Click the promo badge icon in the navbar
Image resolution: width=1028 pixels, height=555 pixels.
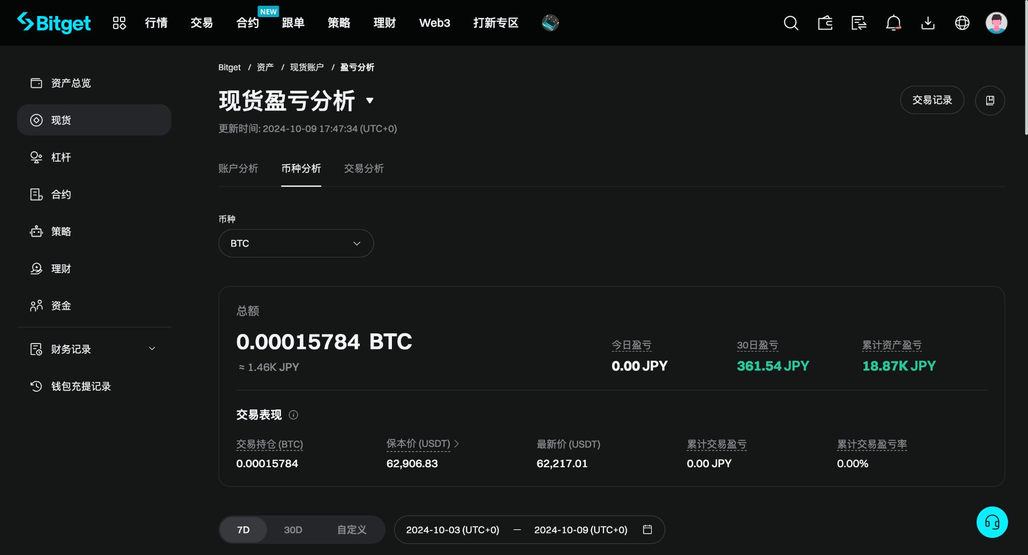[x=550, y=22]
